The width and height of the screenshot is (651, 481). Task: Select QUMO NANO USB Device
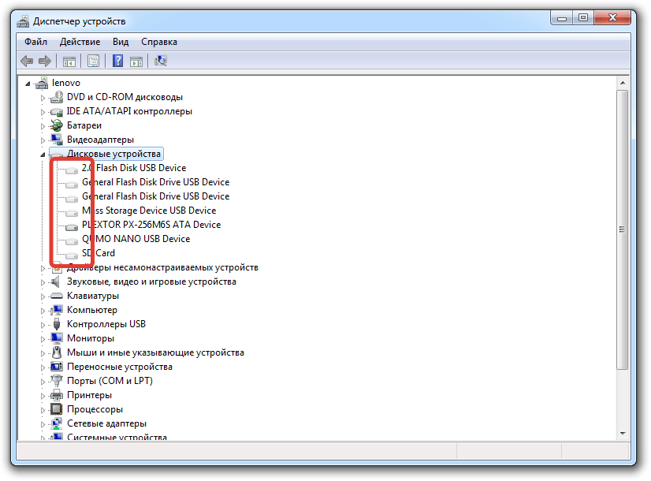136,239
